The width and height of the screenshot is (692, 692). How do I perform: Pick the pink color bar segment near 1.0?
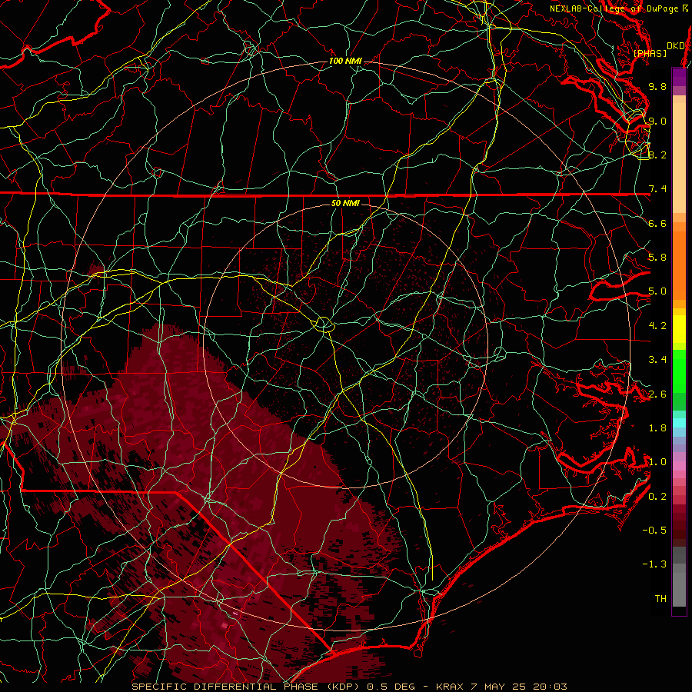[x=679, y=466]
